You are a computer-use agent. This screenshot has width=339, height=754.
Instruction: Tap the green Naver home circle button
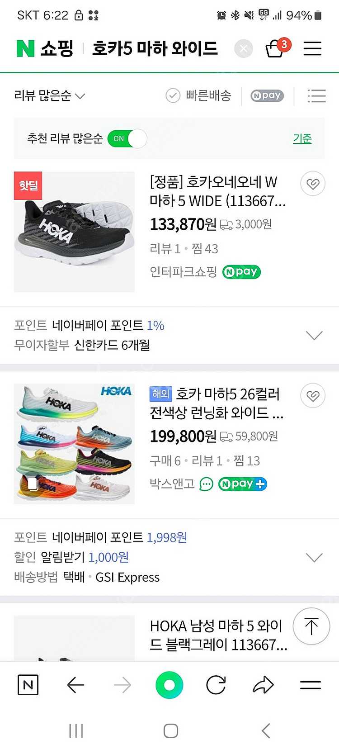click(x=169, y=685)
